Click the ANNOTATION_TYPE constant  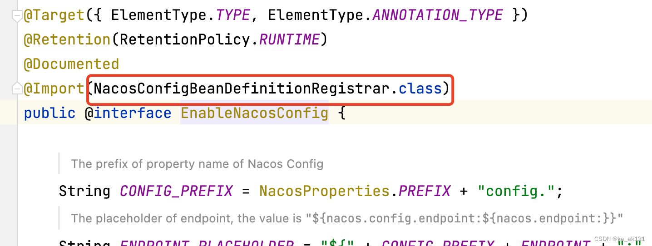pos(438,15)
